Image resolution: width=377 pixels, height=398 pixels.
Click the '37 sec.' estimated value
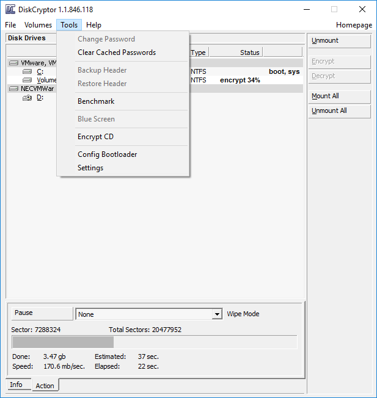point(148,356)
